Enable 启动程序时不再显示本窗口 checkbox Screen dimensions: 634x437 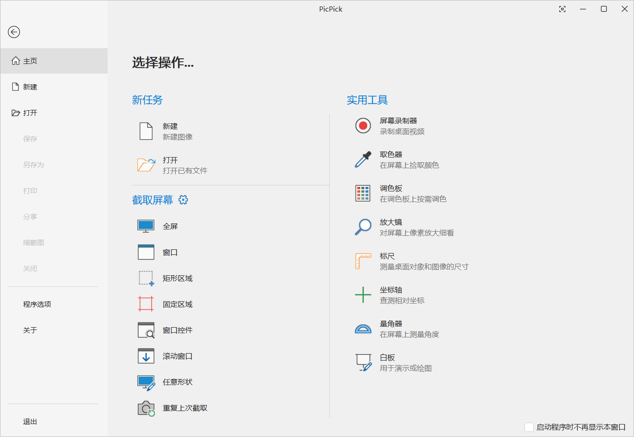[x=529, y=427]
